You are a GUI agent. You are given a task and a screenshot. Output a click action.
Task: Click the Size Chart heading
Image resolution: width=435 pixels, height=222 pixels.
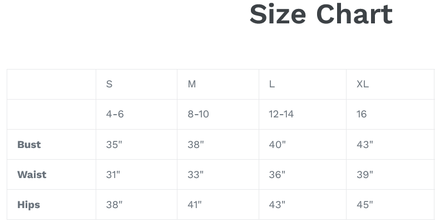click(x=321, y=14)
